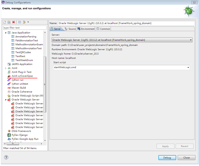Select Oracle Coherence label
The height and width of the screenshot is (166, 199).
[22, 92]
